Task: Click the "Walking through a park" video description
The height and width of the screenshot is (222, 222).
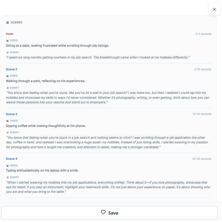Action: point(45,81)
